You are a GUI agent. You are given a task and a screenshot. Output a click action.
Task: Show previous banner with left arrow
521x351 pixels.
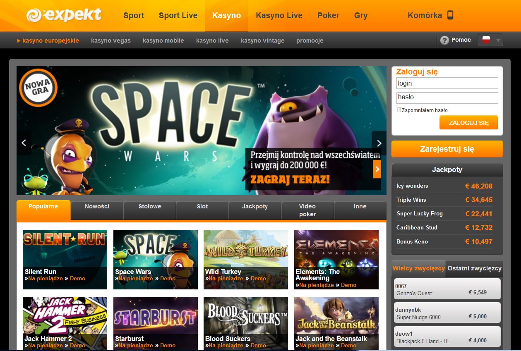tap(24, 143)
